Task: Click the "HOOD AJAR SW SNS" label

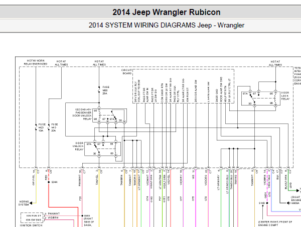Action: pos(221,89)
